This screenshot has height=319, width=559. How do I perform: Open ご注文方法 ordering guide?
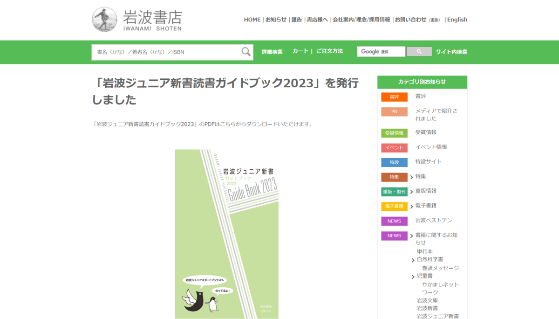pos(329,51)
